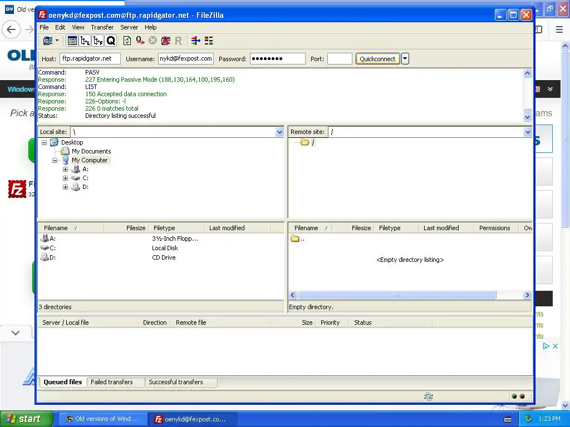Open the filename filters icon
Screen dimensions: 570x427
195,41
